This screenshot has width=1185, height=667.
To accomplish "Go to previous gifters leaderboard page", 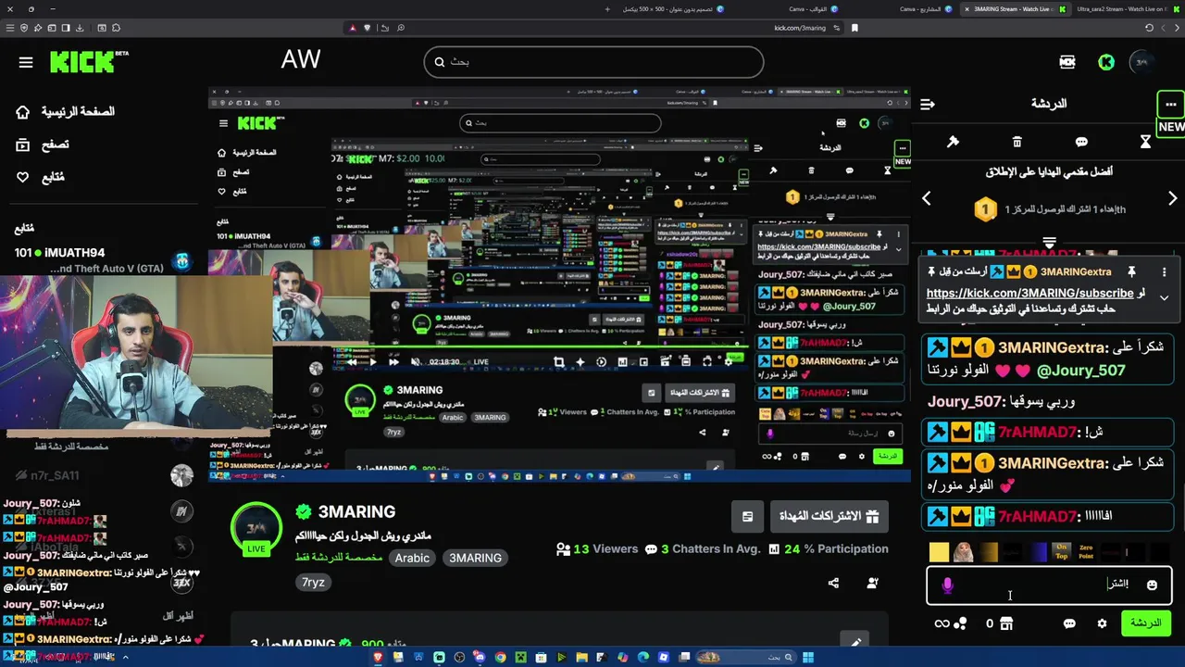I will coord(927,198).
